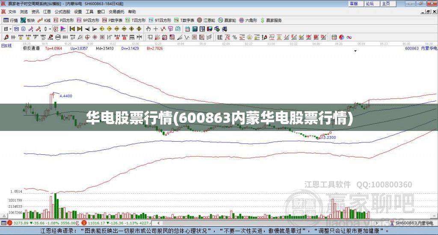Image resolution: width=438 pixels, height=235 pixels.
Task: Click the 论坛 forum button
Action: [372, 3]
